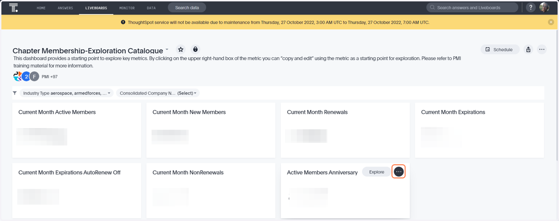Open the Liveboard more options menu
The image size is (559, 221).
click(542, 49)
